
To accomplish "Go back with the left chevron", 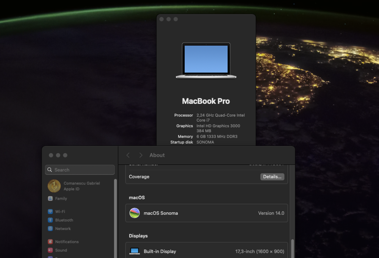I will coord(128,155).
